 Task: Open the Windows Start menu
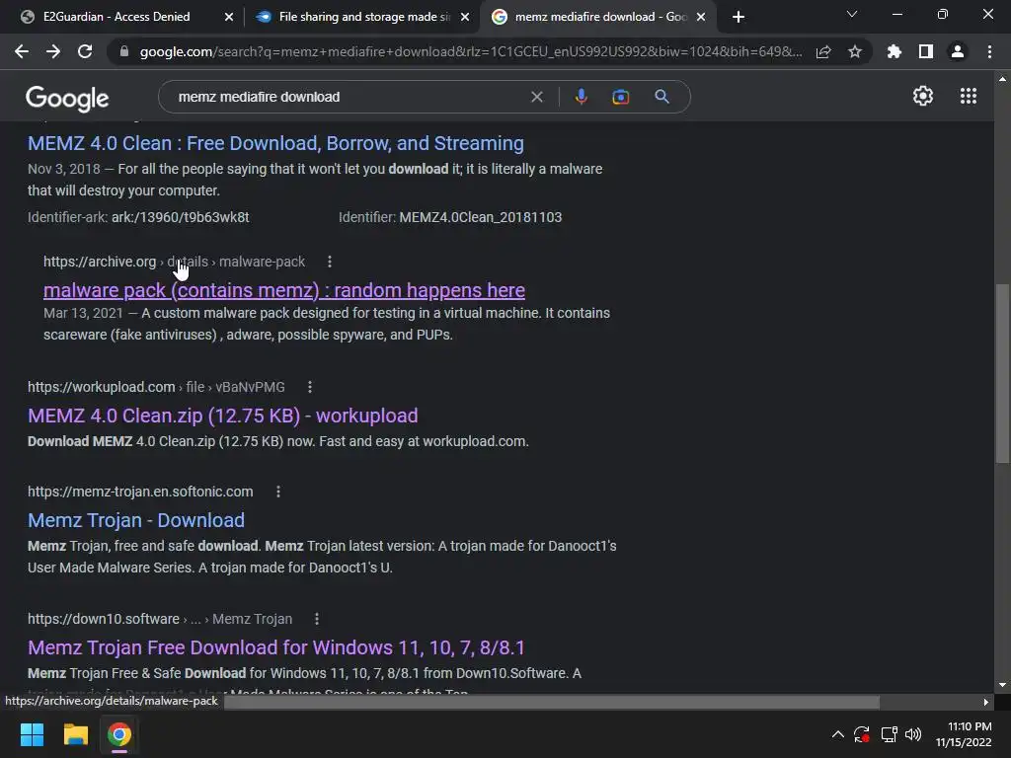click(32, 734)
